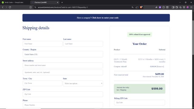Select the Checkout | bmiMD tab
Image resolution: width=194 pixels, height=109 pixels.
(45, 2)
